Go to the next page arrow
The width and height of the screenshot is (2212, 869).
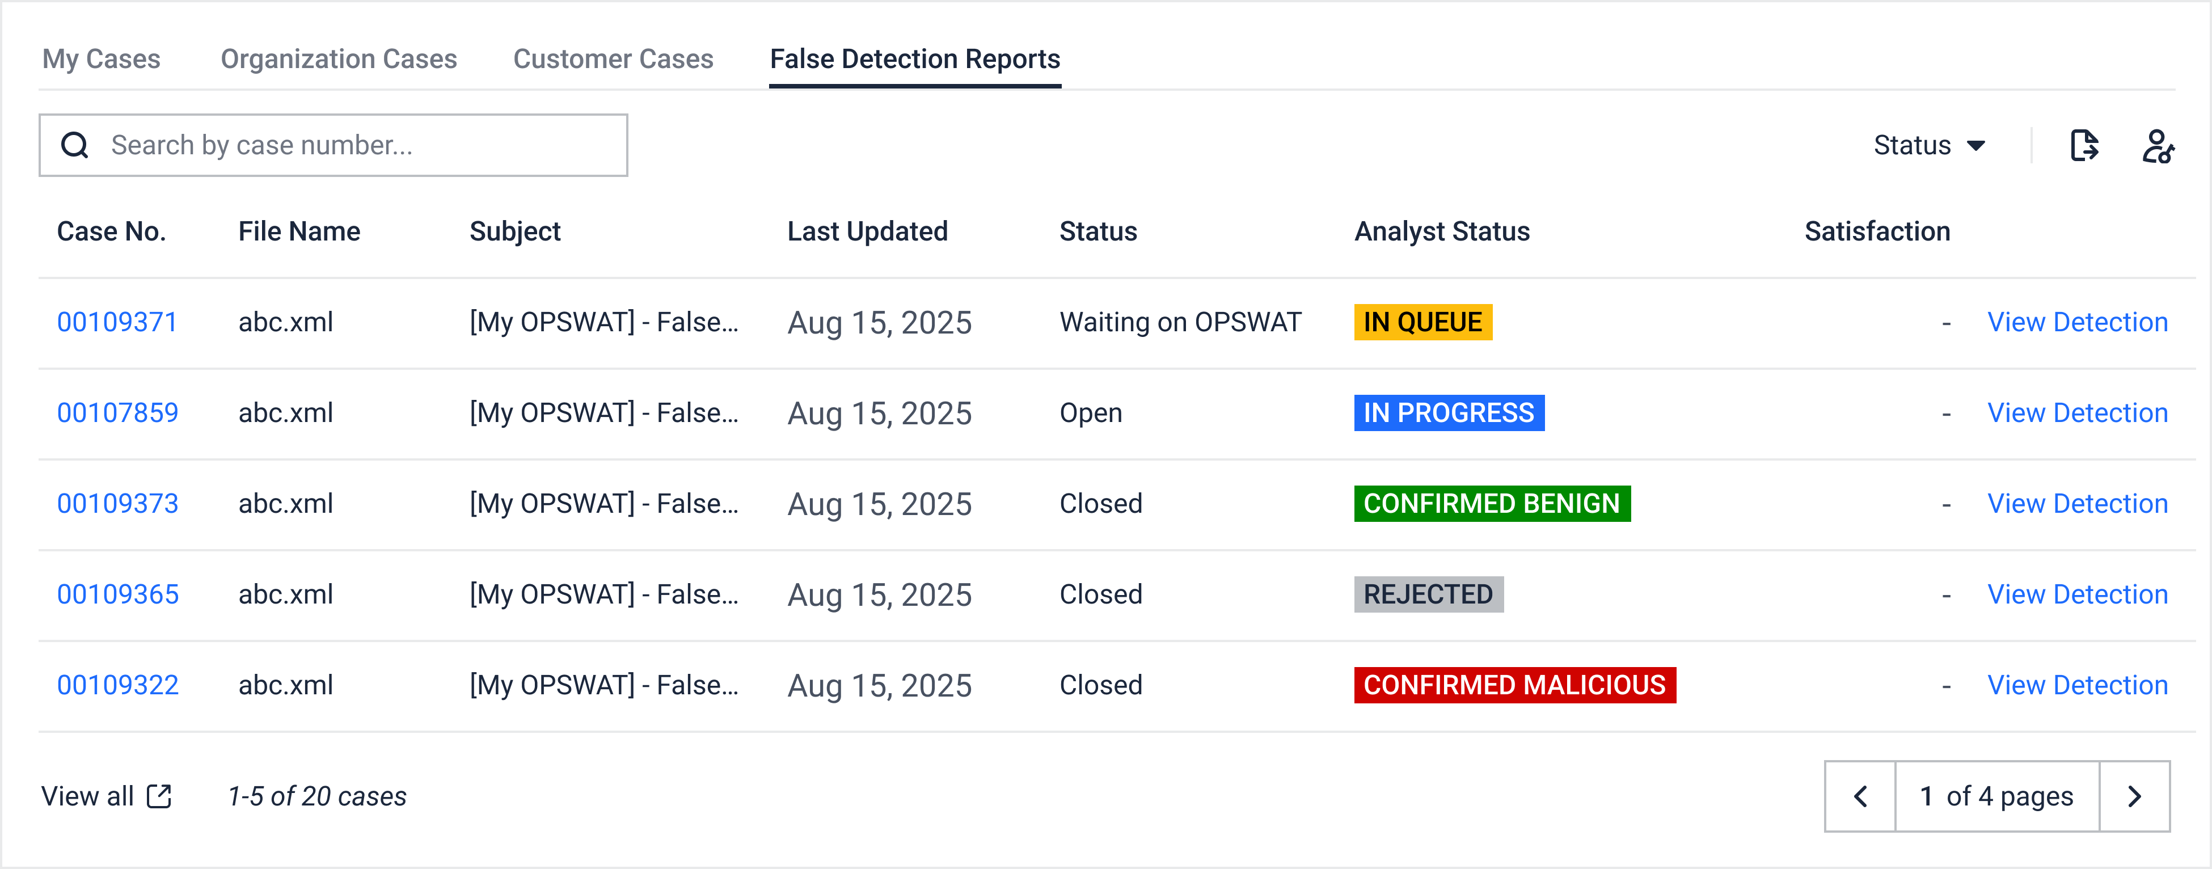pos(2135,796)
